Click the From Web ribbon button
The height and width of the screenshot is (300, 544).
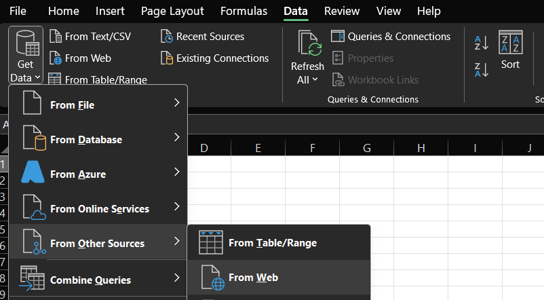click(80, 58)
